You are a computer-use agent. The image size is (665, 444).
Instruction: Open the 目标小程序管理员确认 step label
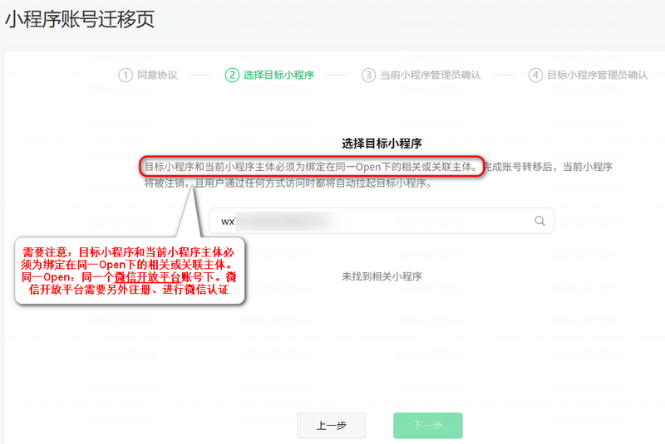point(597,75)
